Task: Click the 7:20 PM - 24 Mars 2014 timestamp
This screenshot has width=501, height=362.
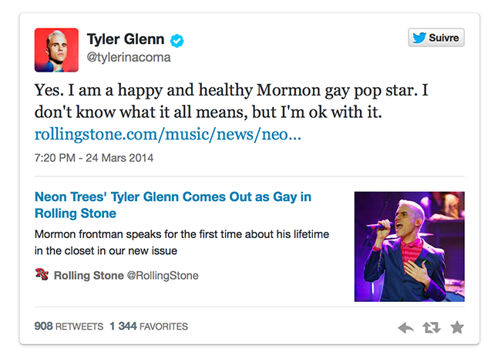Action: coord(94,158)
